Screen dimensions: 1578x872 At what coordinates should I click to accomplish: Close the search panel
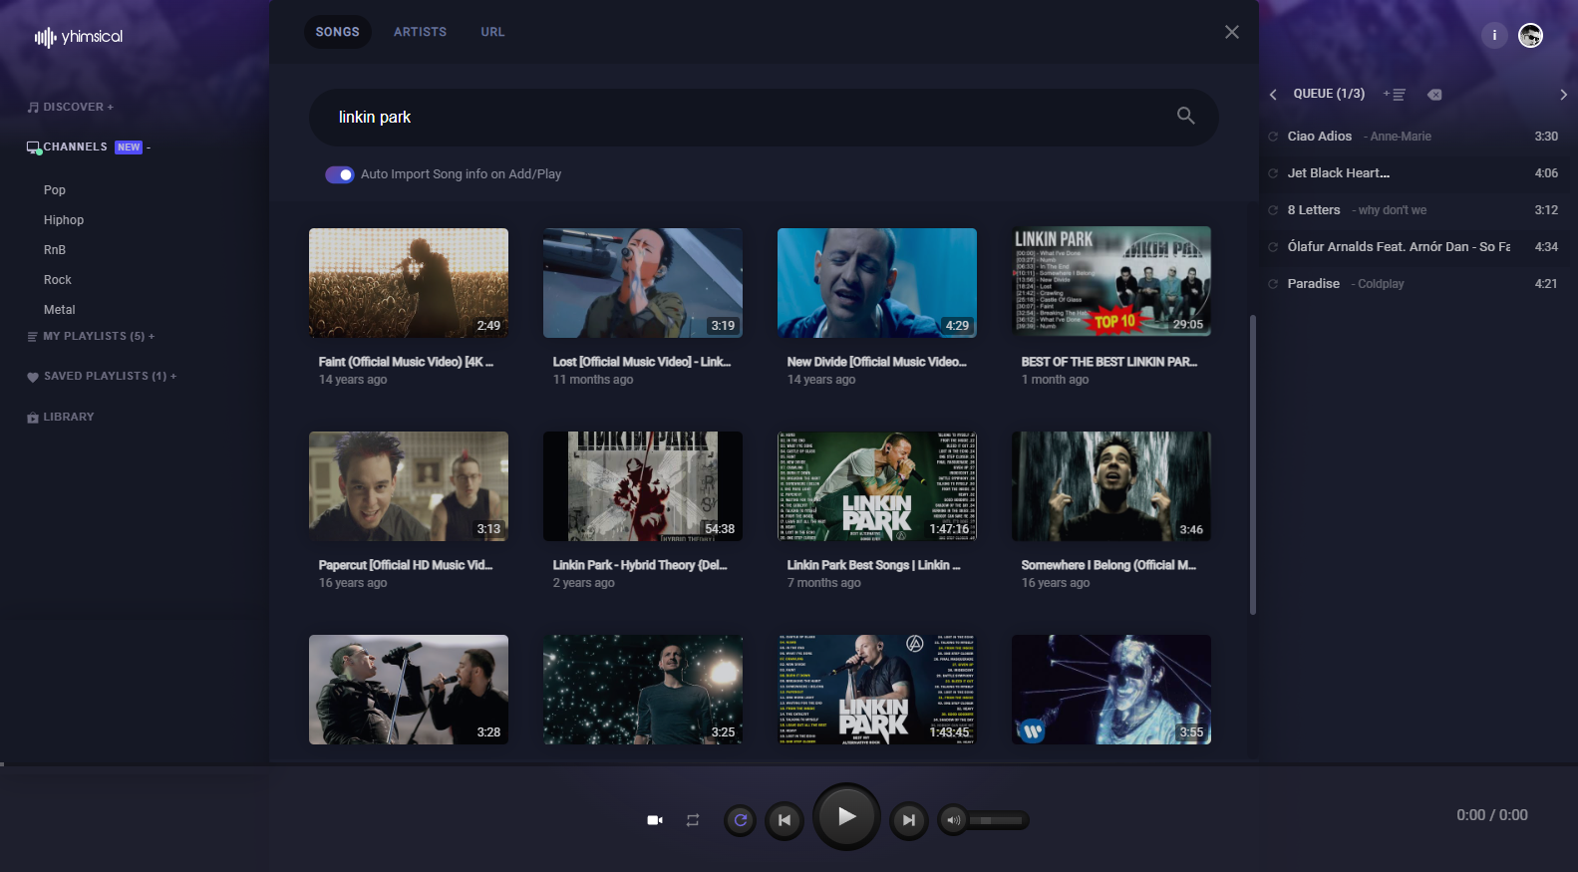pyautogui.click(x=1232, y=32)
